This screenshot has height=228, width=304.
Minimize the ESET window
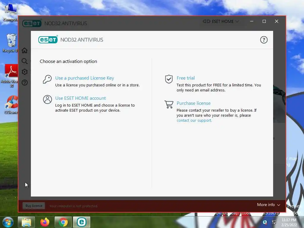click(252, 21)
